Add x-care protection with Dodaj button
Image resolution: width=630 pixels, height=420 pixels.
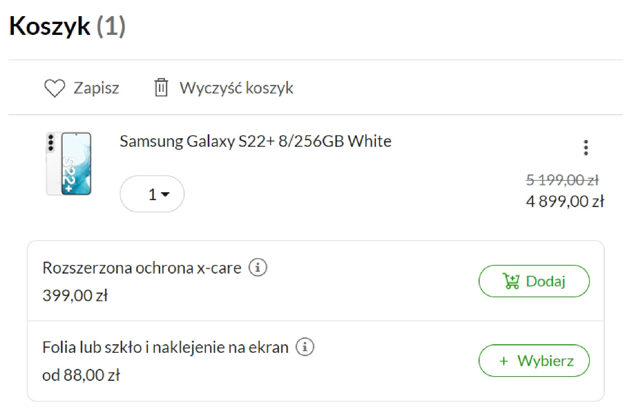pyautogui.click(x=534, y=281)
